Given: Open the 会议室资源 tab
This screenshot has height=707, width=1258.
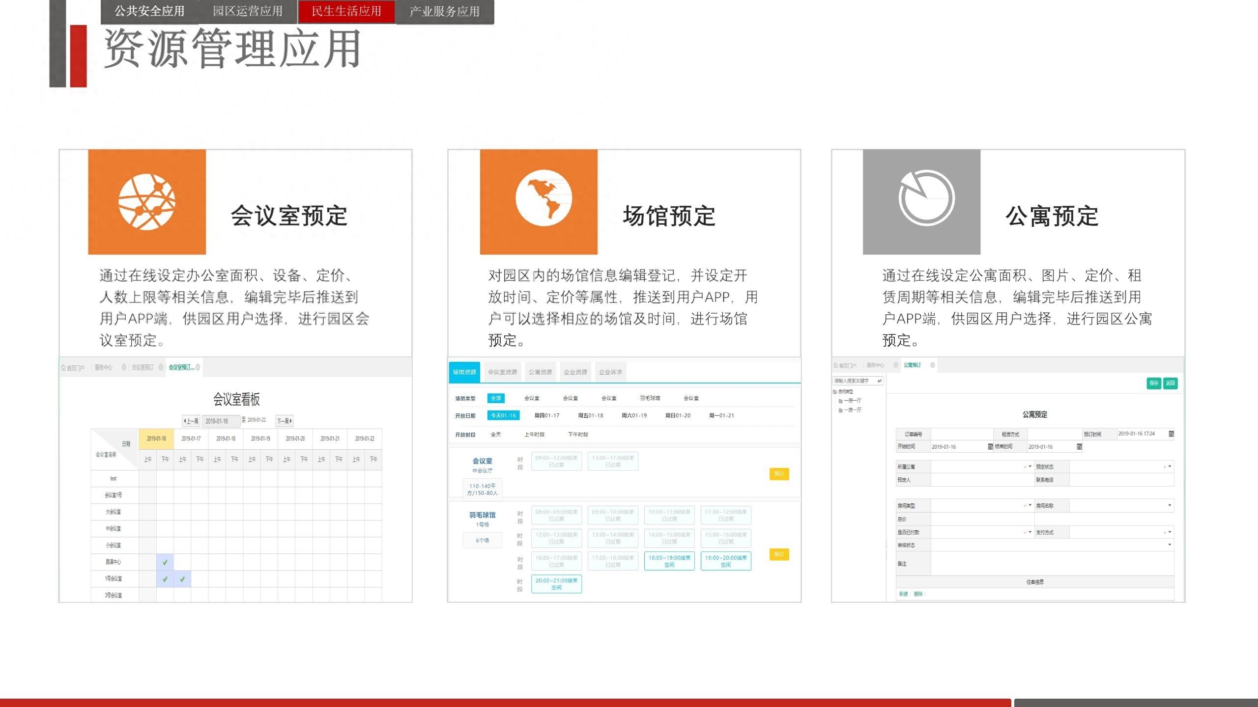Looking at the screenshot, I should [502, 372].
